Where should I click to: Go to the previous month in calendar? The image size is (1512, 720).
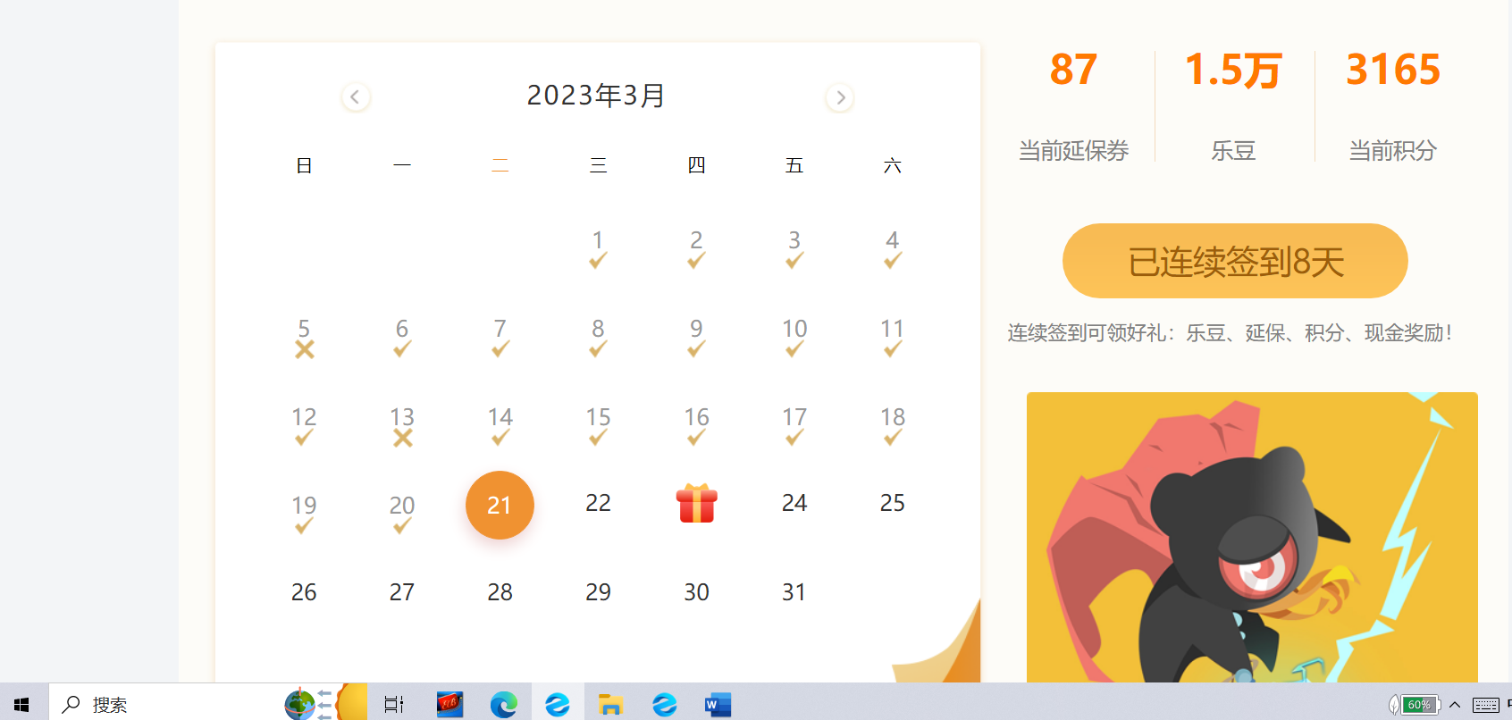[x=356, y=96]
